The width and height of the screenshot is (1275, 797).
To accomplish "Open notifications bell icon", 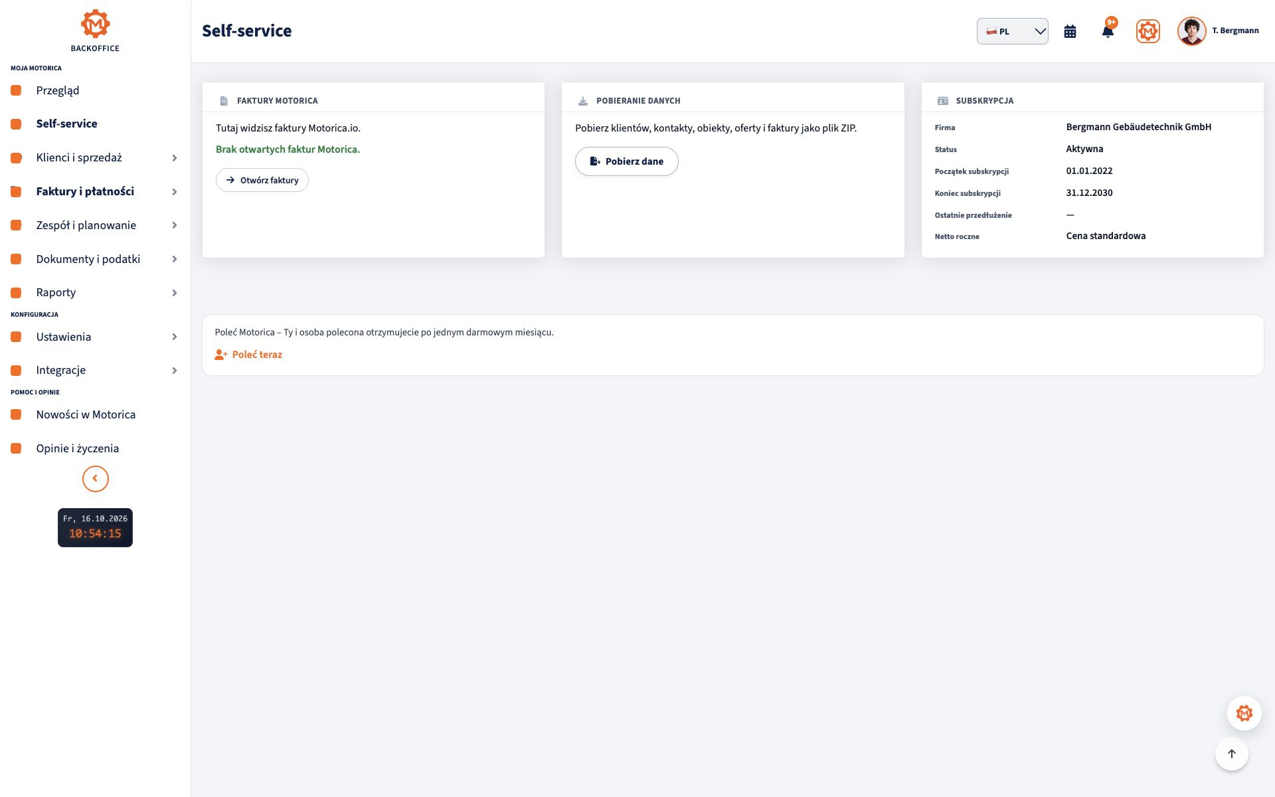I will point(1108,31).
